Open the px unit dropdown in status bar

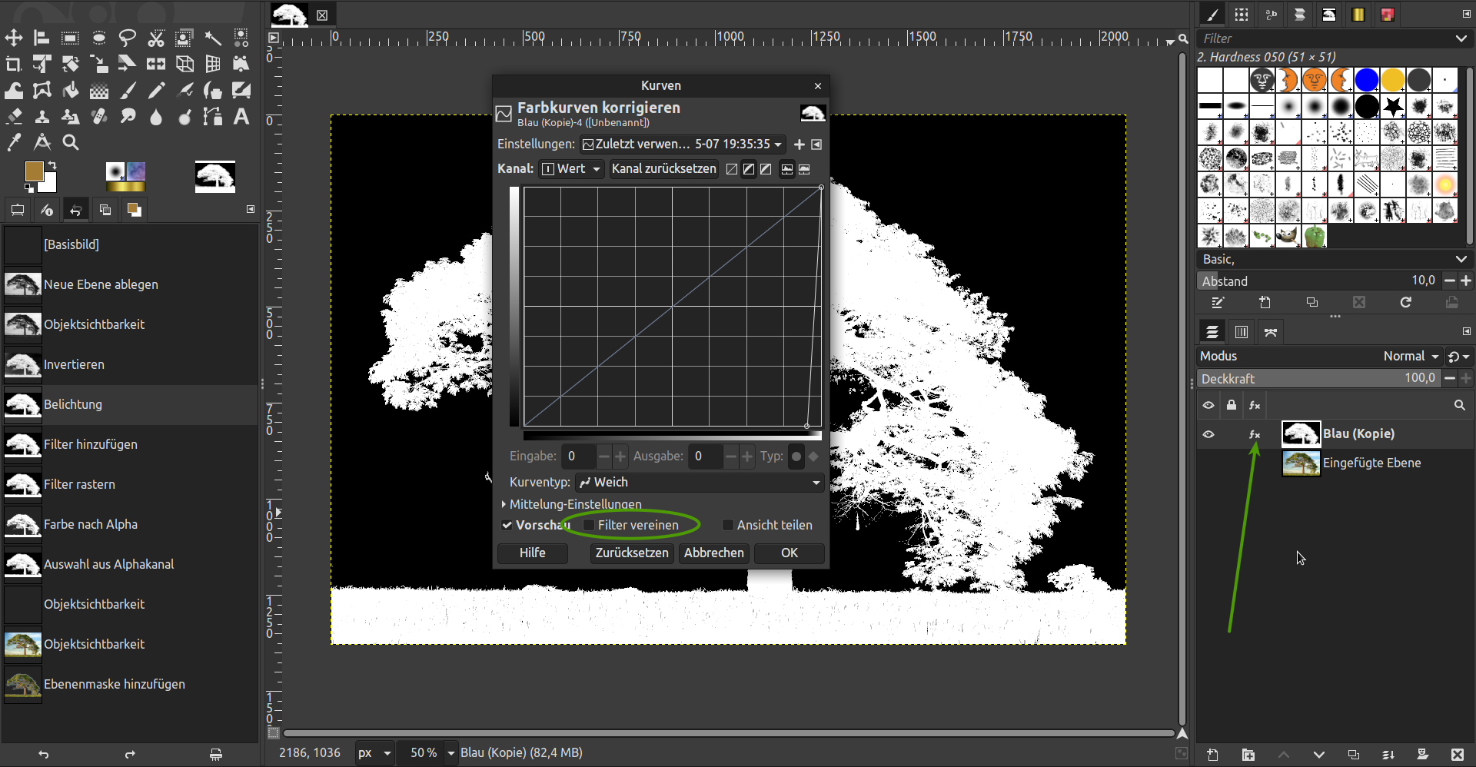point(375,752)
